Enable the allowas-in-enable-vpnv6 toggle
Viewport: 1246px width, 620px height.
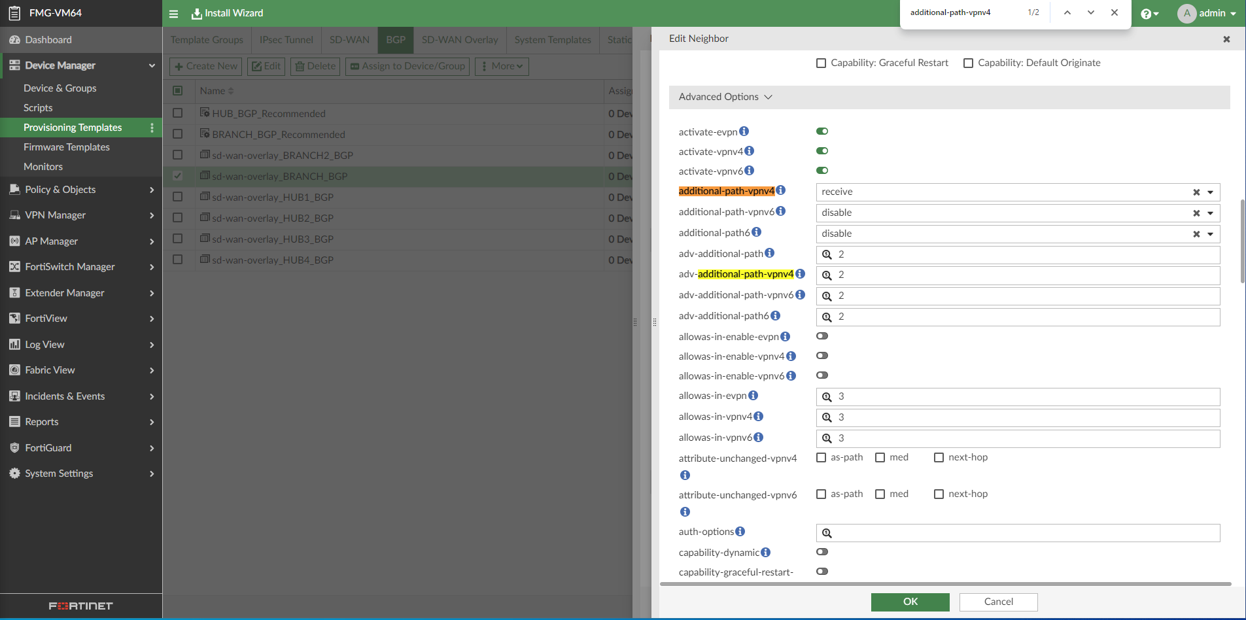click(x=822, y=375)
